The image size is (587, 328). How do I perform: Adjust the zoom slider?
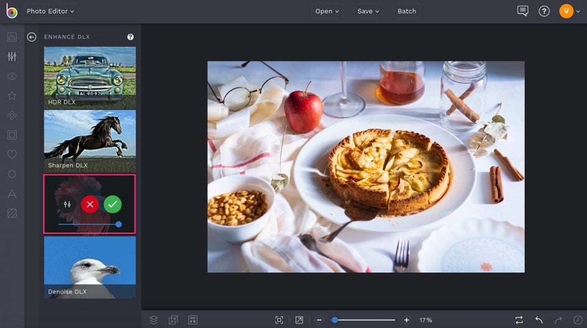363,320
